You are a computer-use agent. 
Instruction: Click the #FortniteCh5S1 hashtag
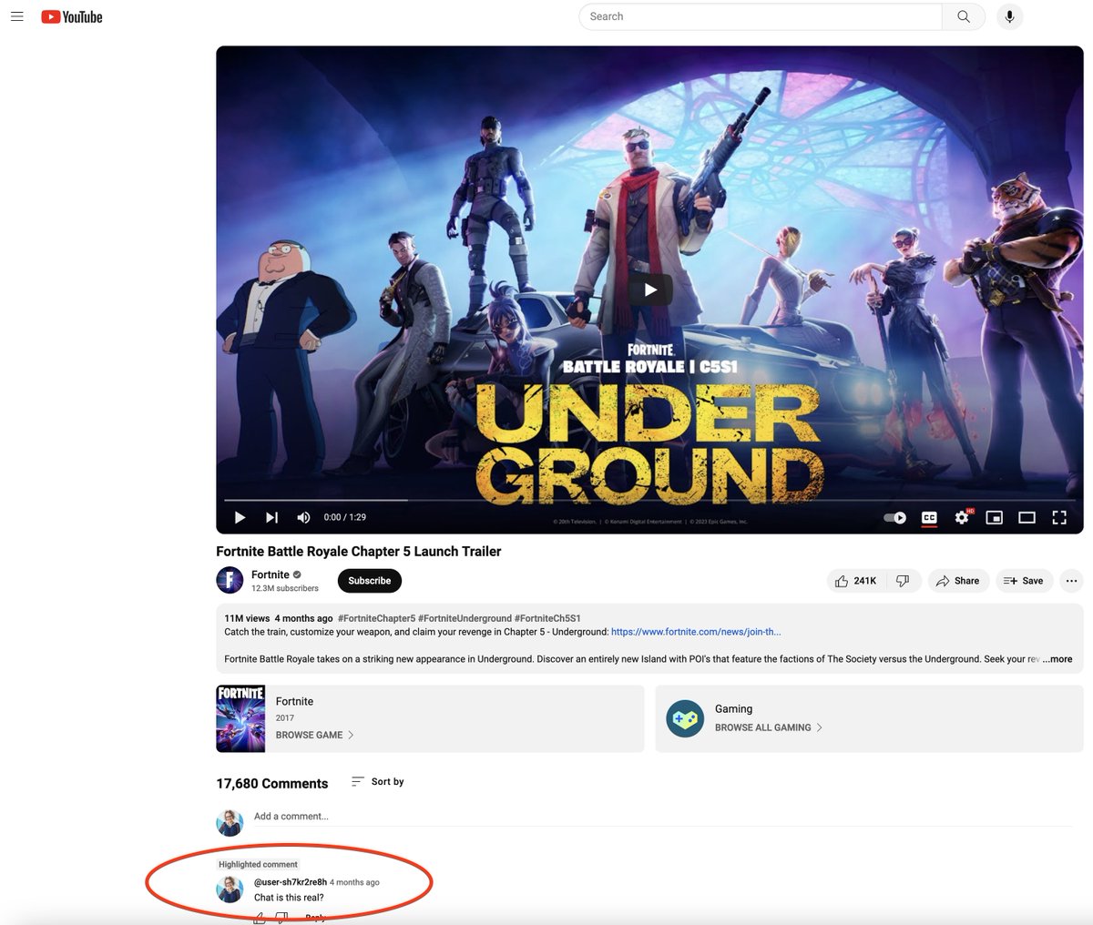click(x=547, y=618)
